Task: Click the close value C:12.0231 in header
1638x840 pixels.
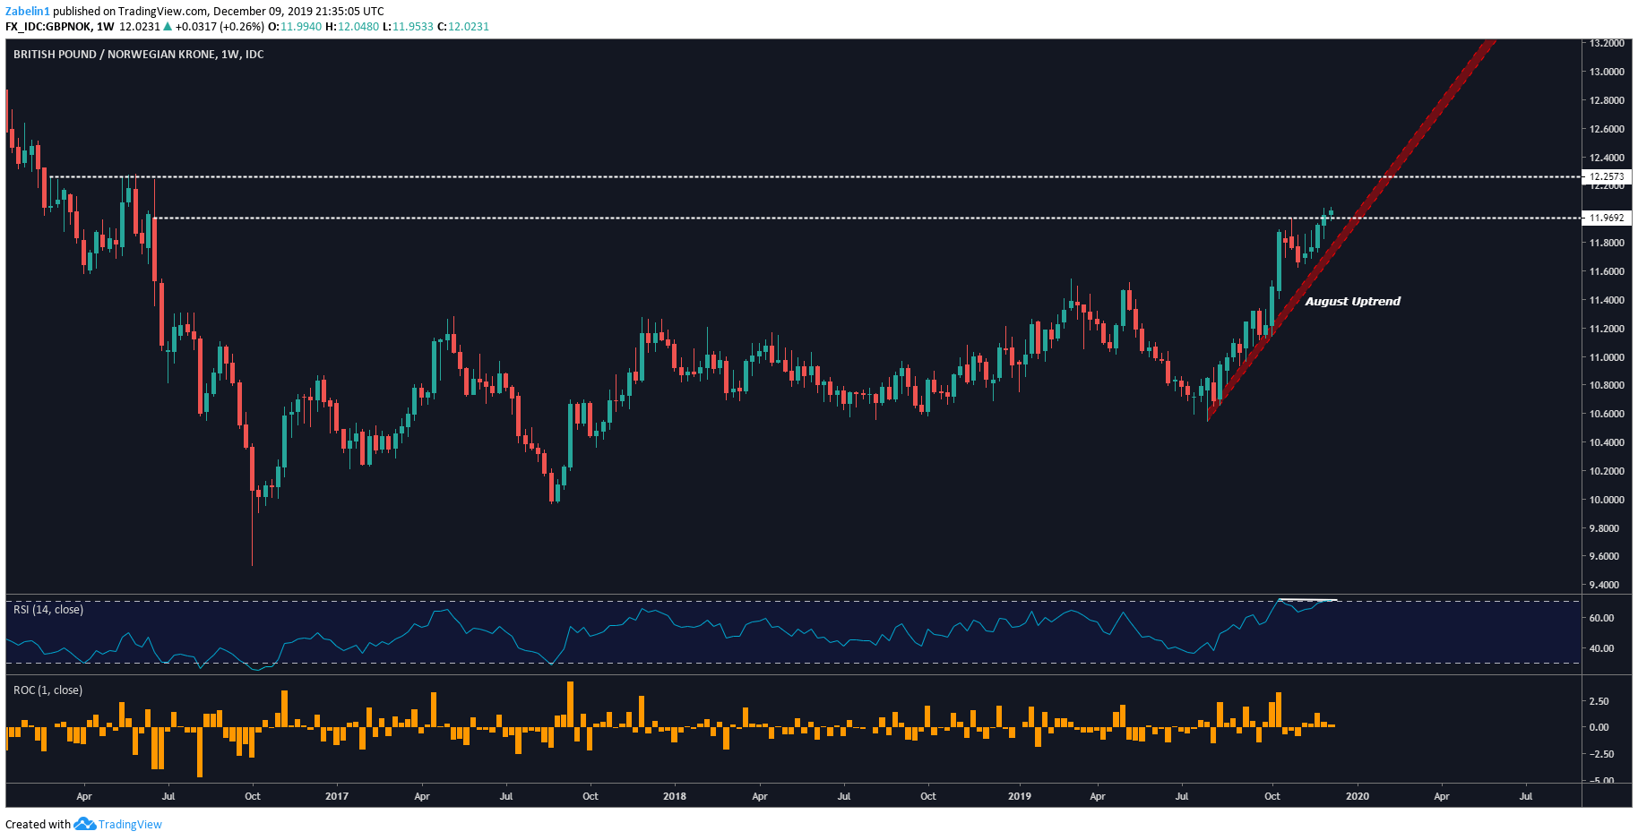Action: click(x=463, y=27)
